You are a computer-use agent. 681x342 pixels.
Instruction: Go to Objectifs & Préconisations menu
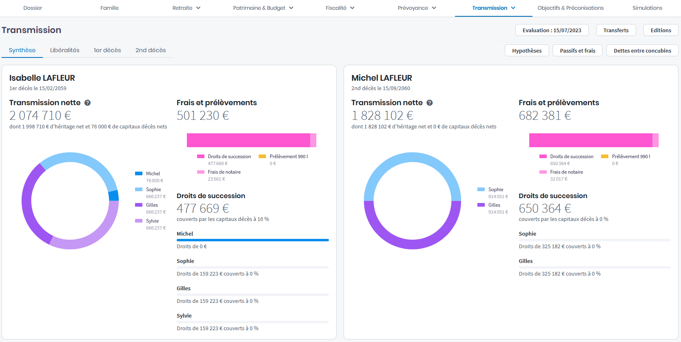570,8
